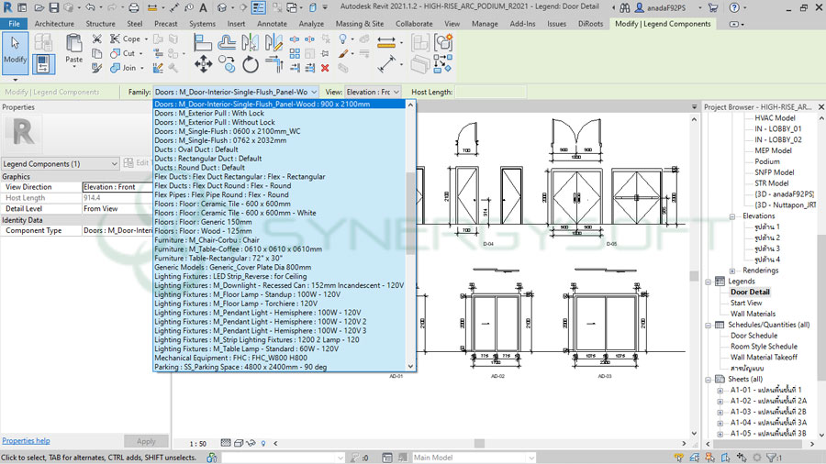Expand the Renderings tree node
This screenshot has width=826, height=464.
tap(731, 271)
